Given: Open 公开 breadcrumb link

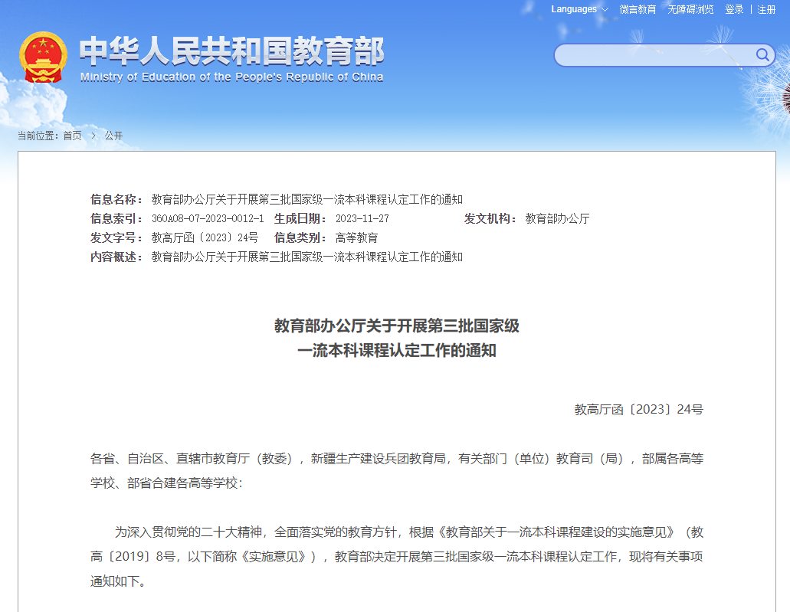Looking at the screenshot, I should click(114, 136).
